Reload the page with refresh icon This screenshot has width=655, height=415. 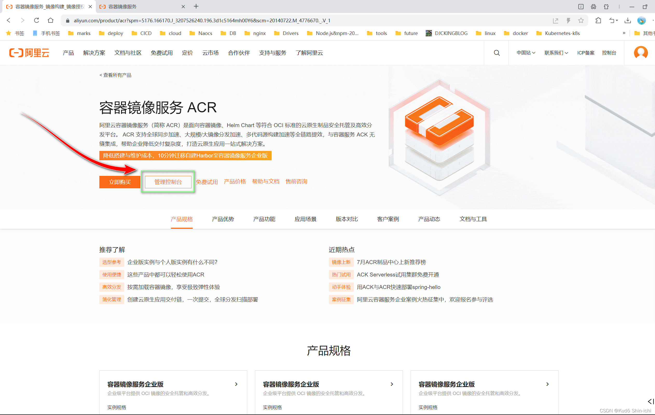pyautogui.click(x=37, y=20)
